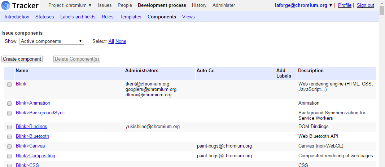Open the Blink>Compositing component link

(35, 156)
